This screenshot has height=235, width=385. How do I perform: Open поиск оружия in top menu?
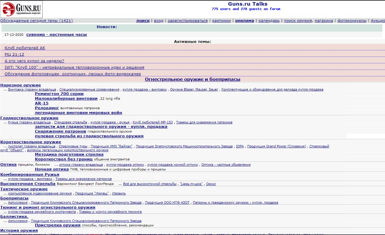point(298,21)
